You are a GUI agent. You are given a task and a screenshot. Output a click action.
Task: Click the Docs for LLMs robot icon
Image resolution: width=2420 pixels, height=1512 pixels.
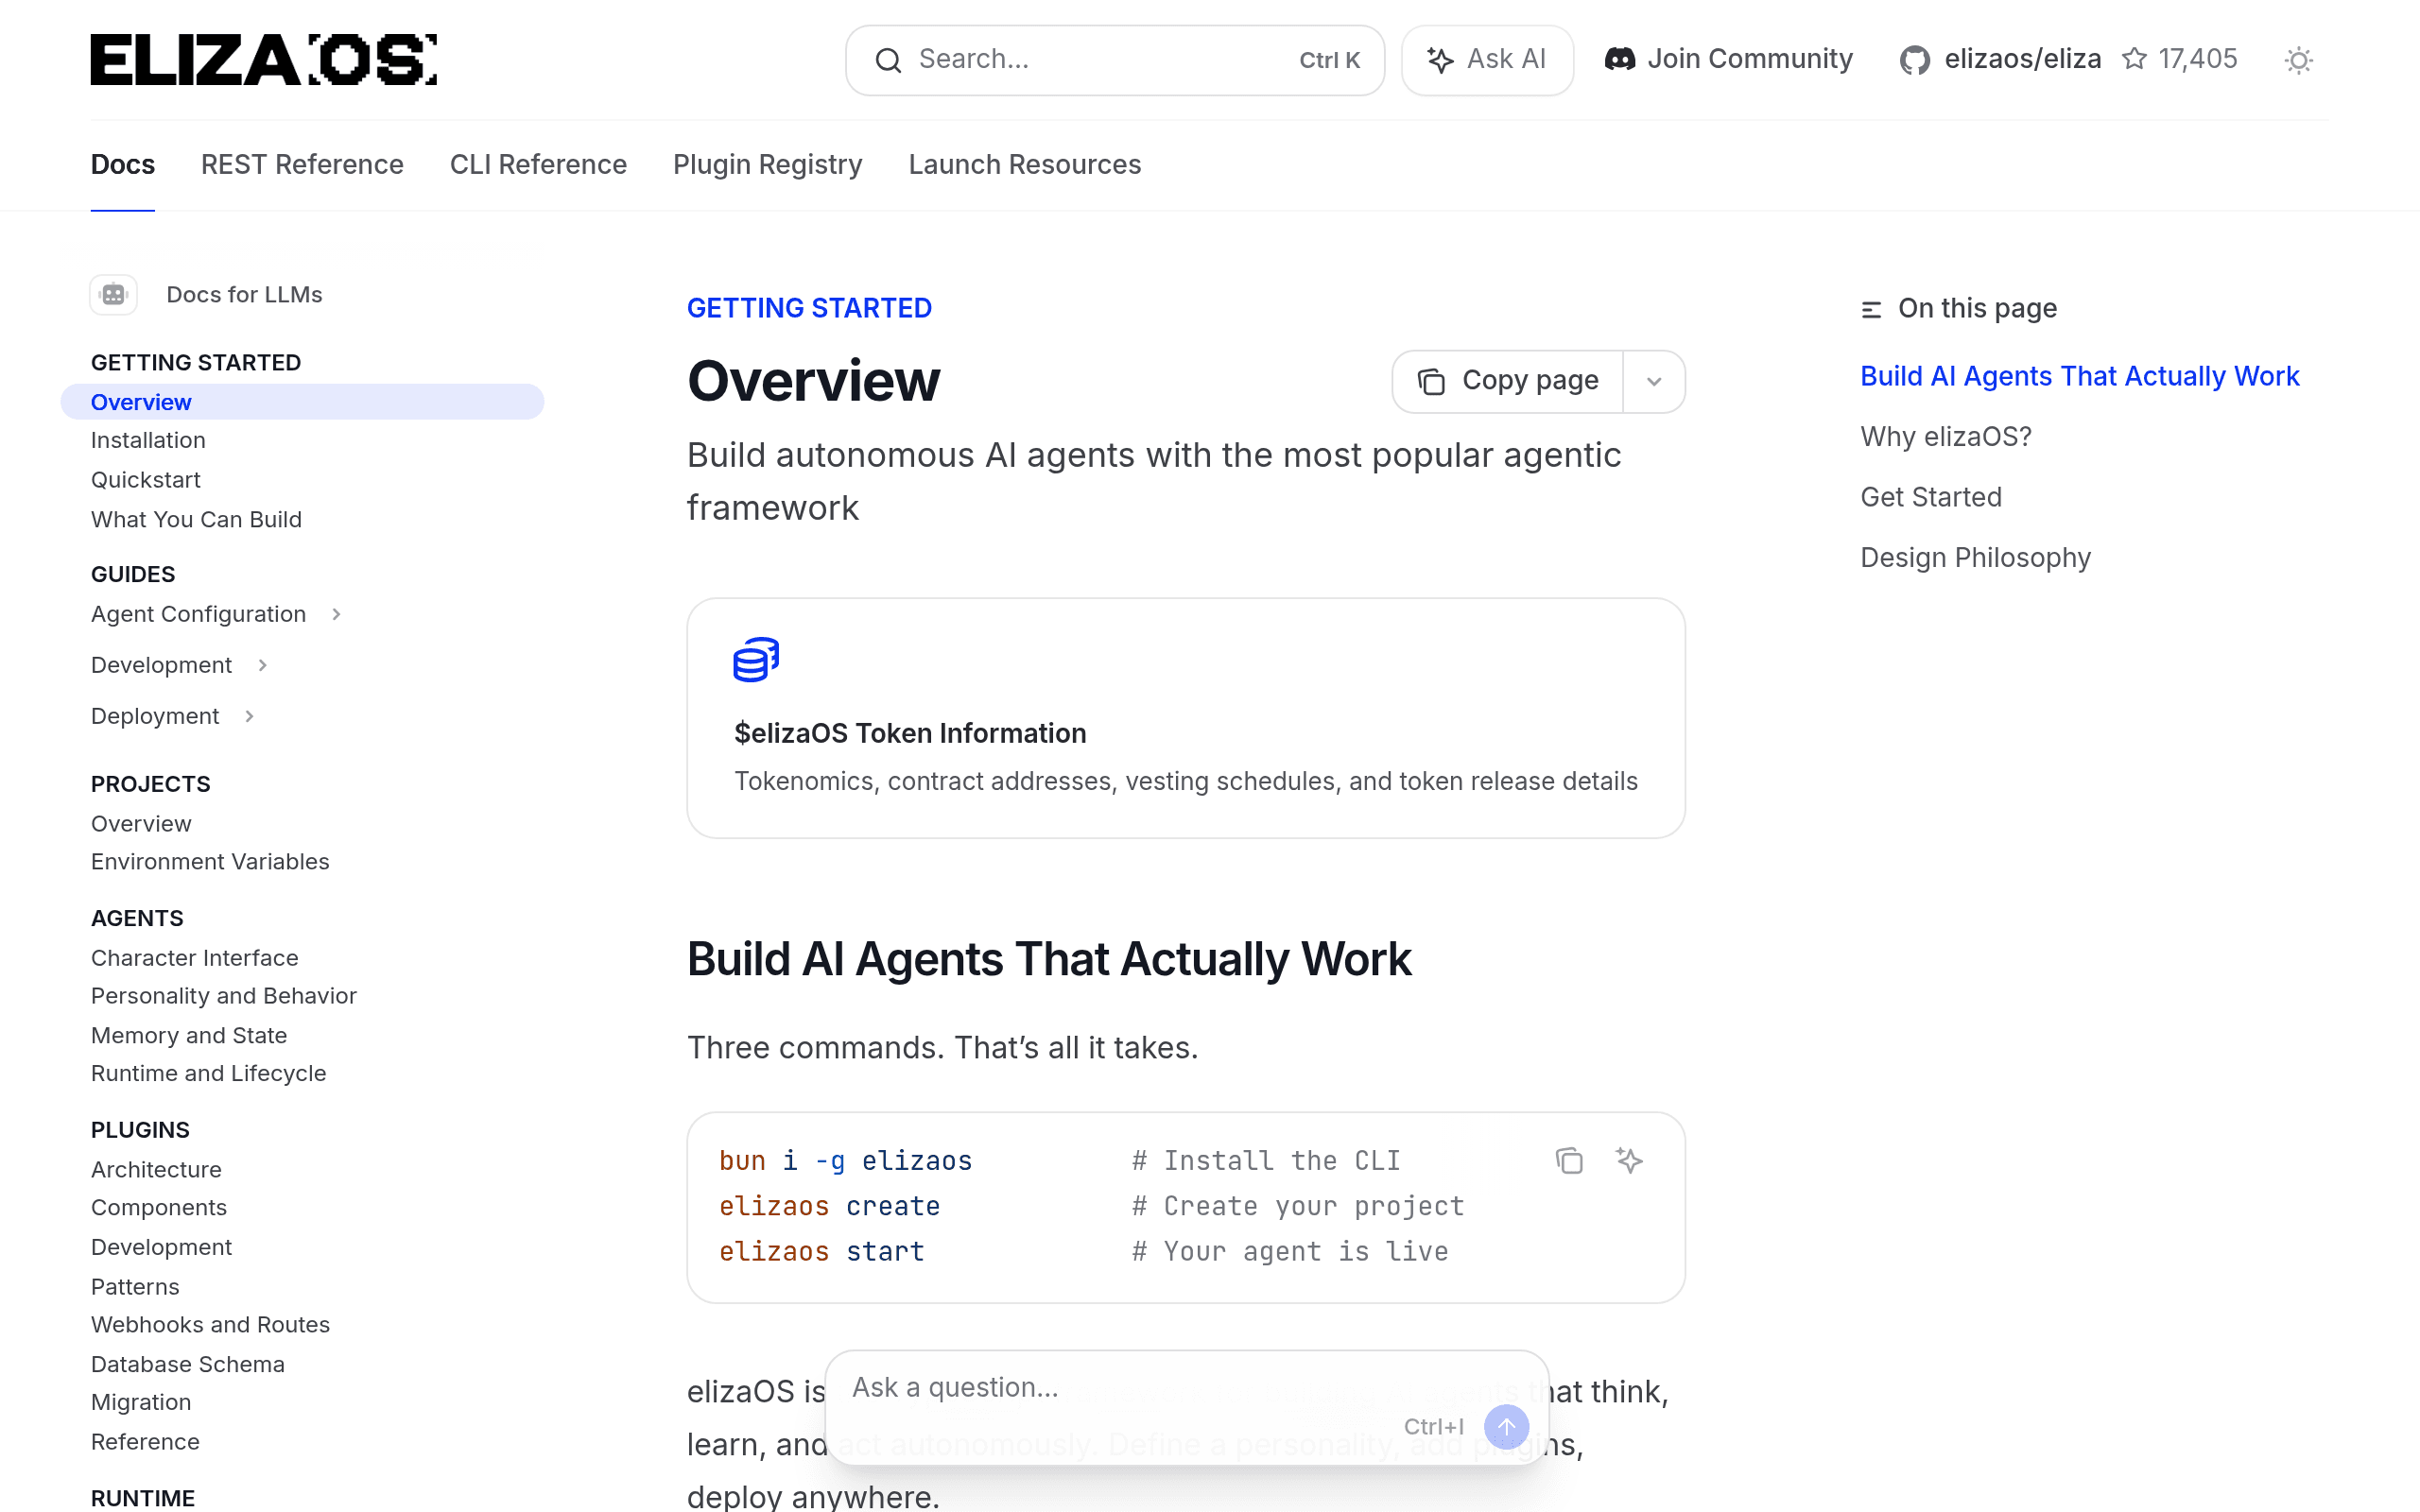114,295
